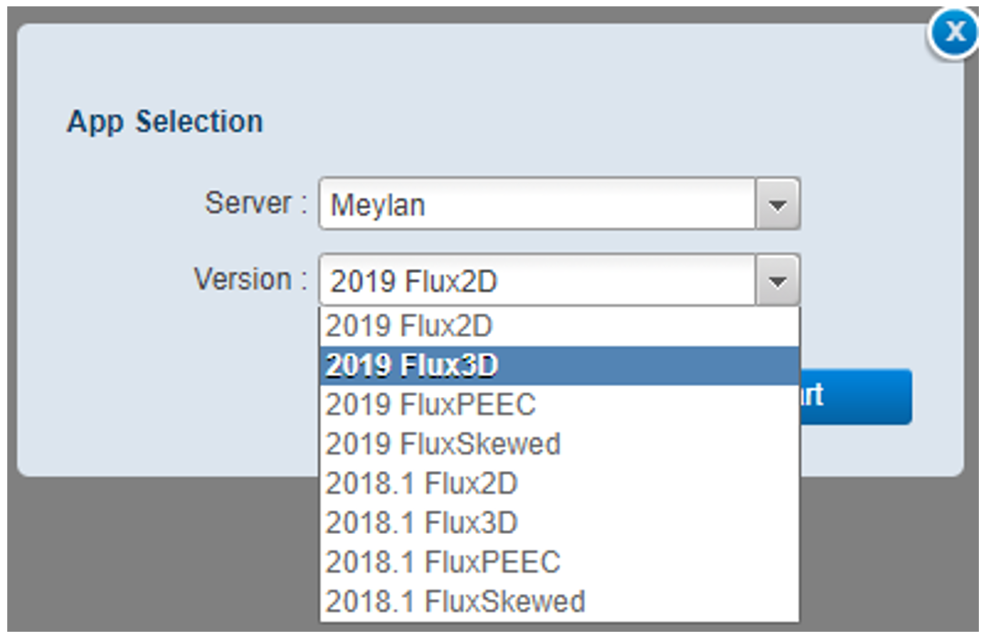
Task: Click blank dialog area below the Version label
Action: (183, 383)
